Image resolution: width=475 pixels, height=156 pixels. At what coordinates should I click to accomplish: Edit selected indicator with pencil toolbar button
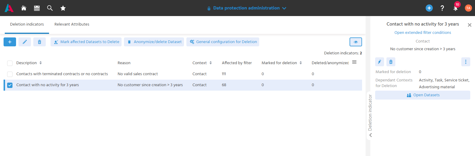(25, 42)
